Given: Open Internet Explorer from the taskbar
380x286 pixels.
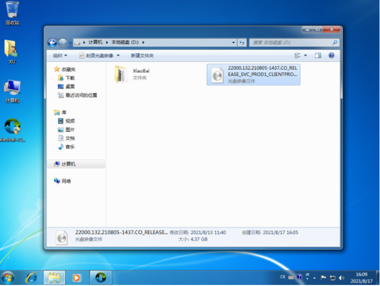Looking at the screenshot, I should pos(32,277).
